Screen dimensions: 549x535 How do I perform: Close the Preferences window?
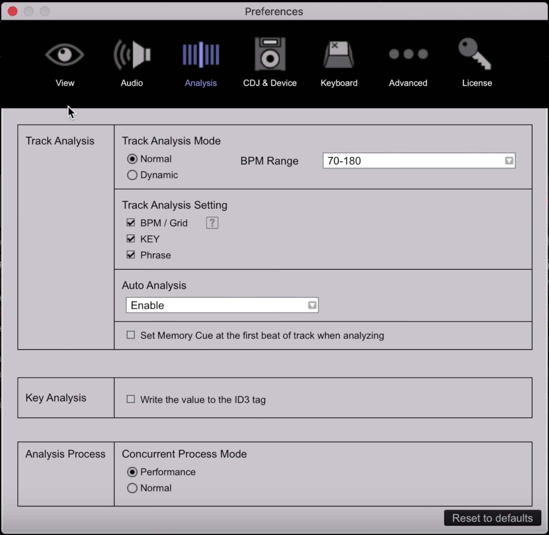13,11
